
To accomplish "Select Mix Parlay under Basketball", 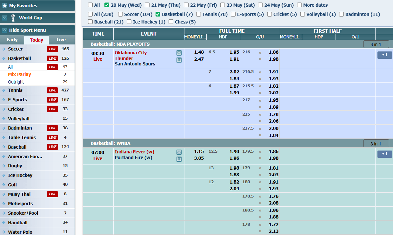I will pos(19,74).
